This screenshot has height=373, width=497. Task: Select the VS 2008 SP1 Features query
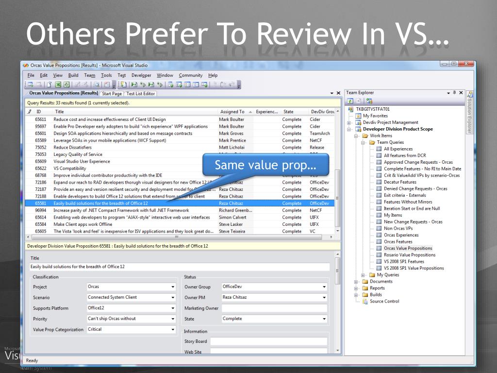coord(404,262)
